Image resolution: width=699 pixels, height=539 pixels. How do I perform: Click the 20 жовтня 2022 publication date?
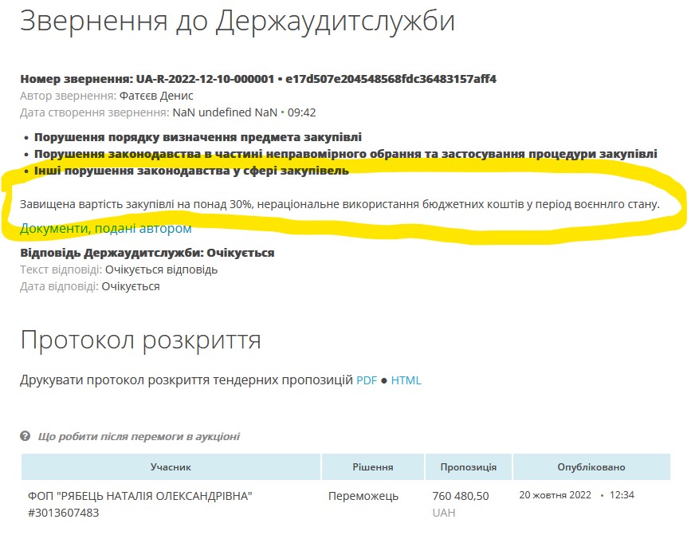555,495
